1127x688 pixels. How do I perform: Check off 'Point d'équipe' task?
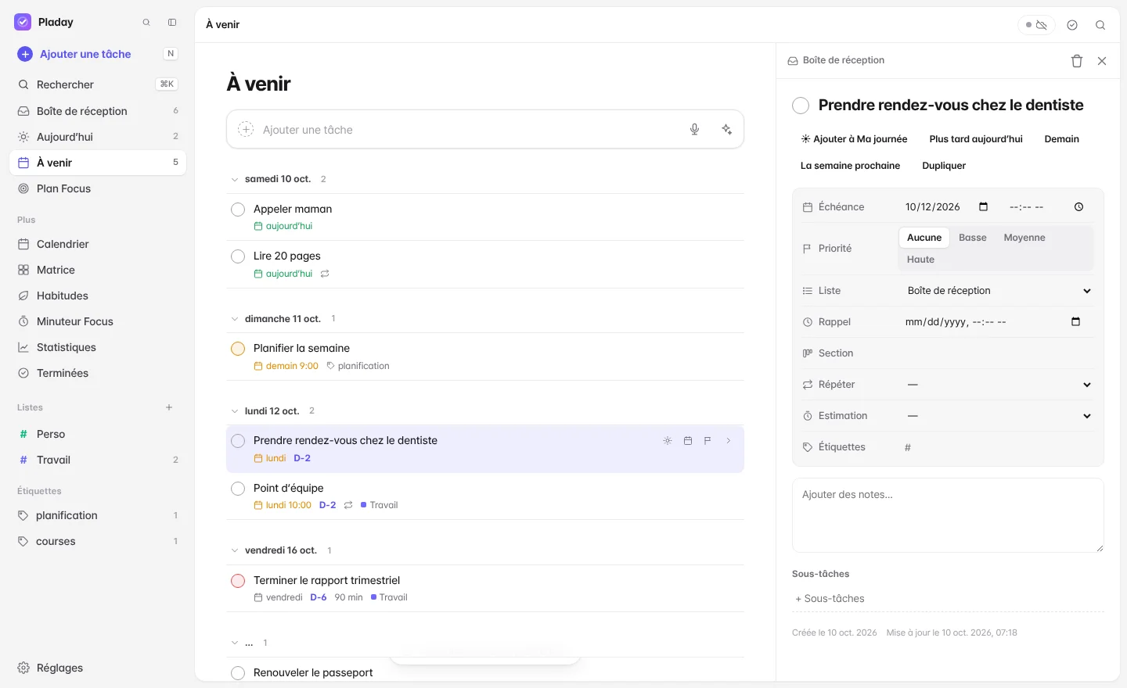click(238, 489)
